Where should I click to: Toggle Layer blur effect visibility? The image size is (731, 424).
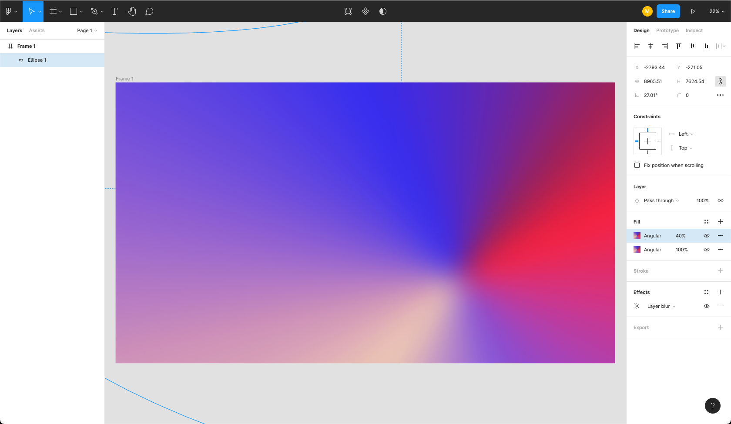(707, 306)
